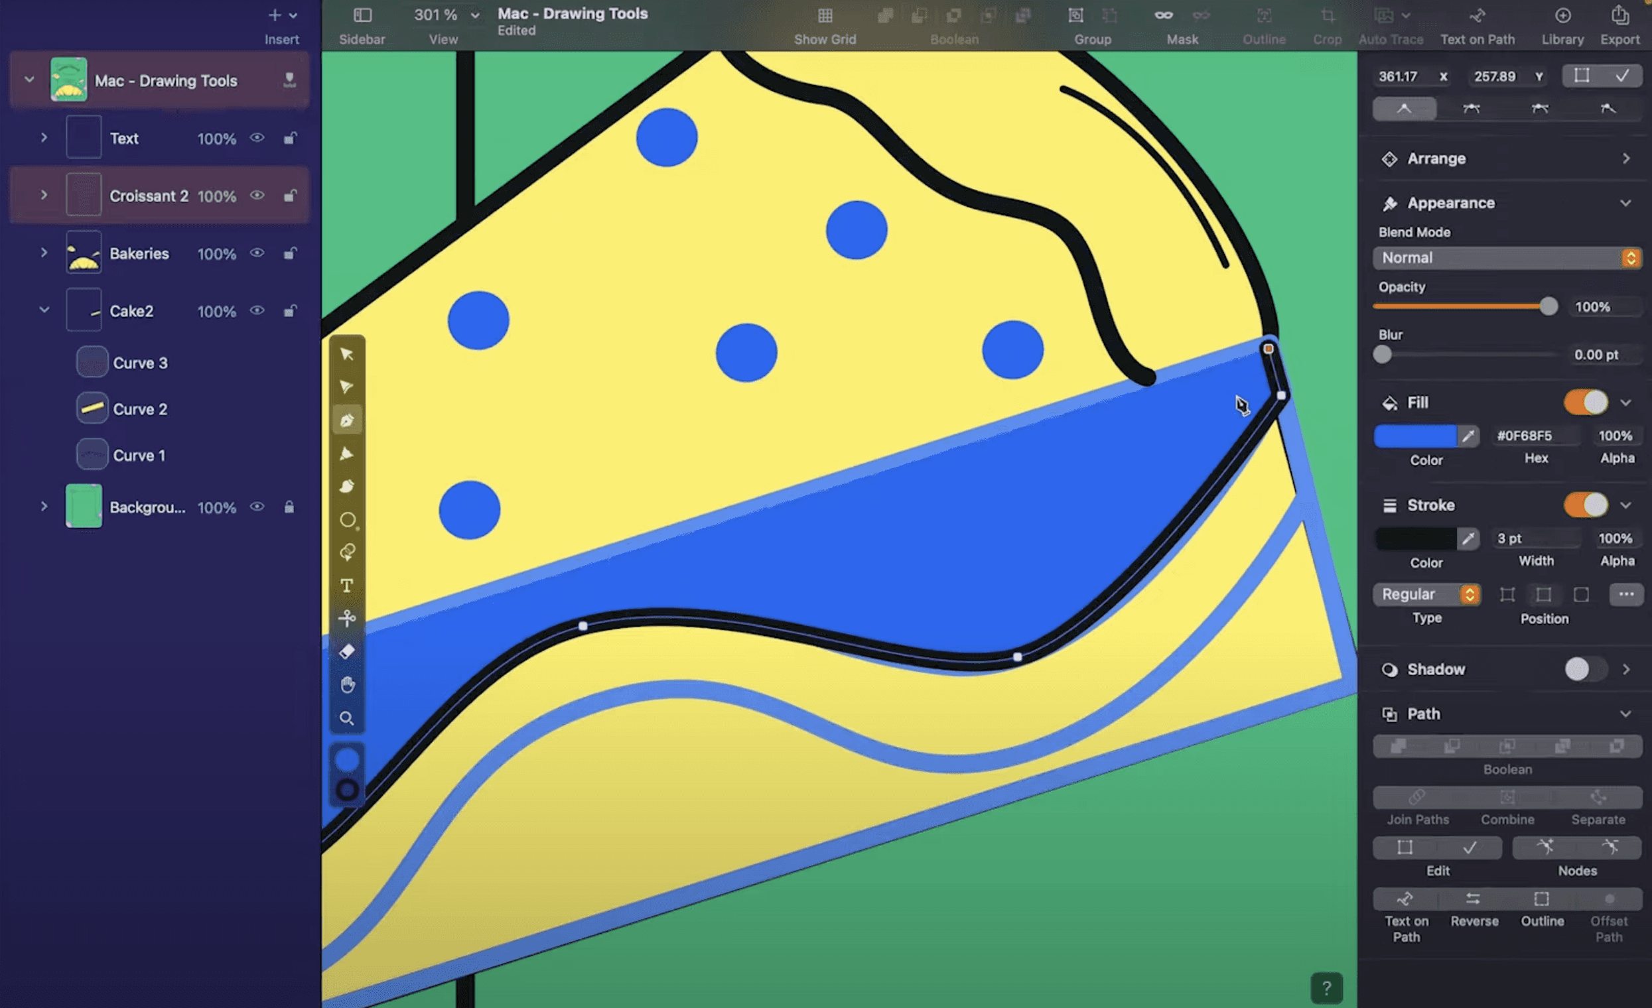The width and height of the screenshot is (1652, 1008).
Task: Select the Hand pan tool
Action: [346, 684]
